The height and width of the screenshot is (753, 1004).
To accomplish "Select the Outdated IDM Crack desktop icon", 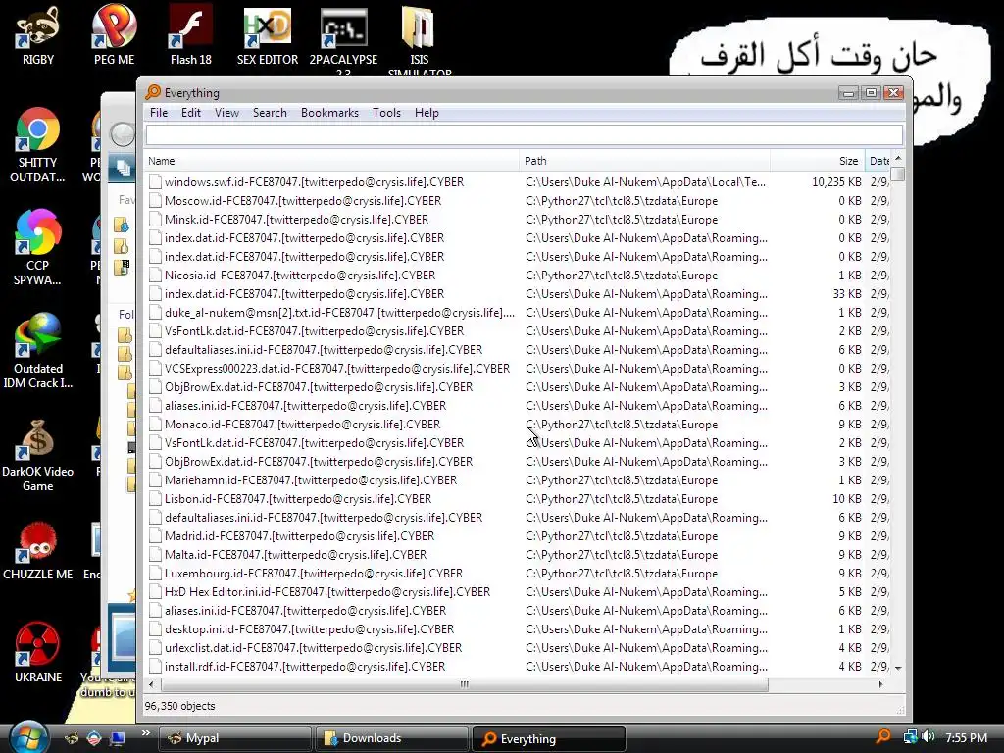I will [38, 351].
